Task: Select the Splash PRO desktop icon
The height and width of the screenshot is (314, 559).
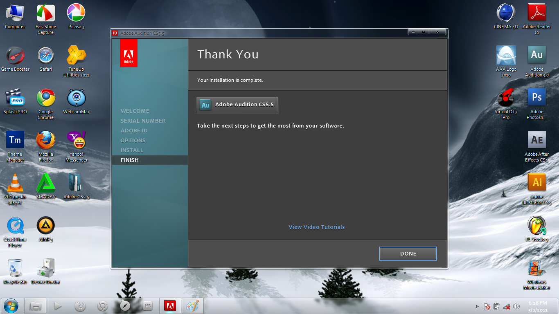Action: coord(15,102)
